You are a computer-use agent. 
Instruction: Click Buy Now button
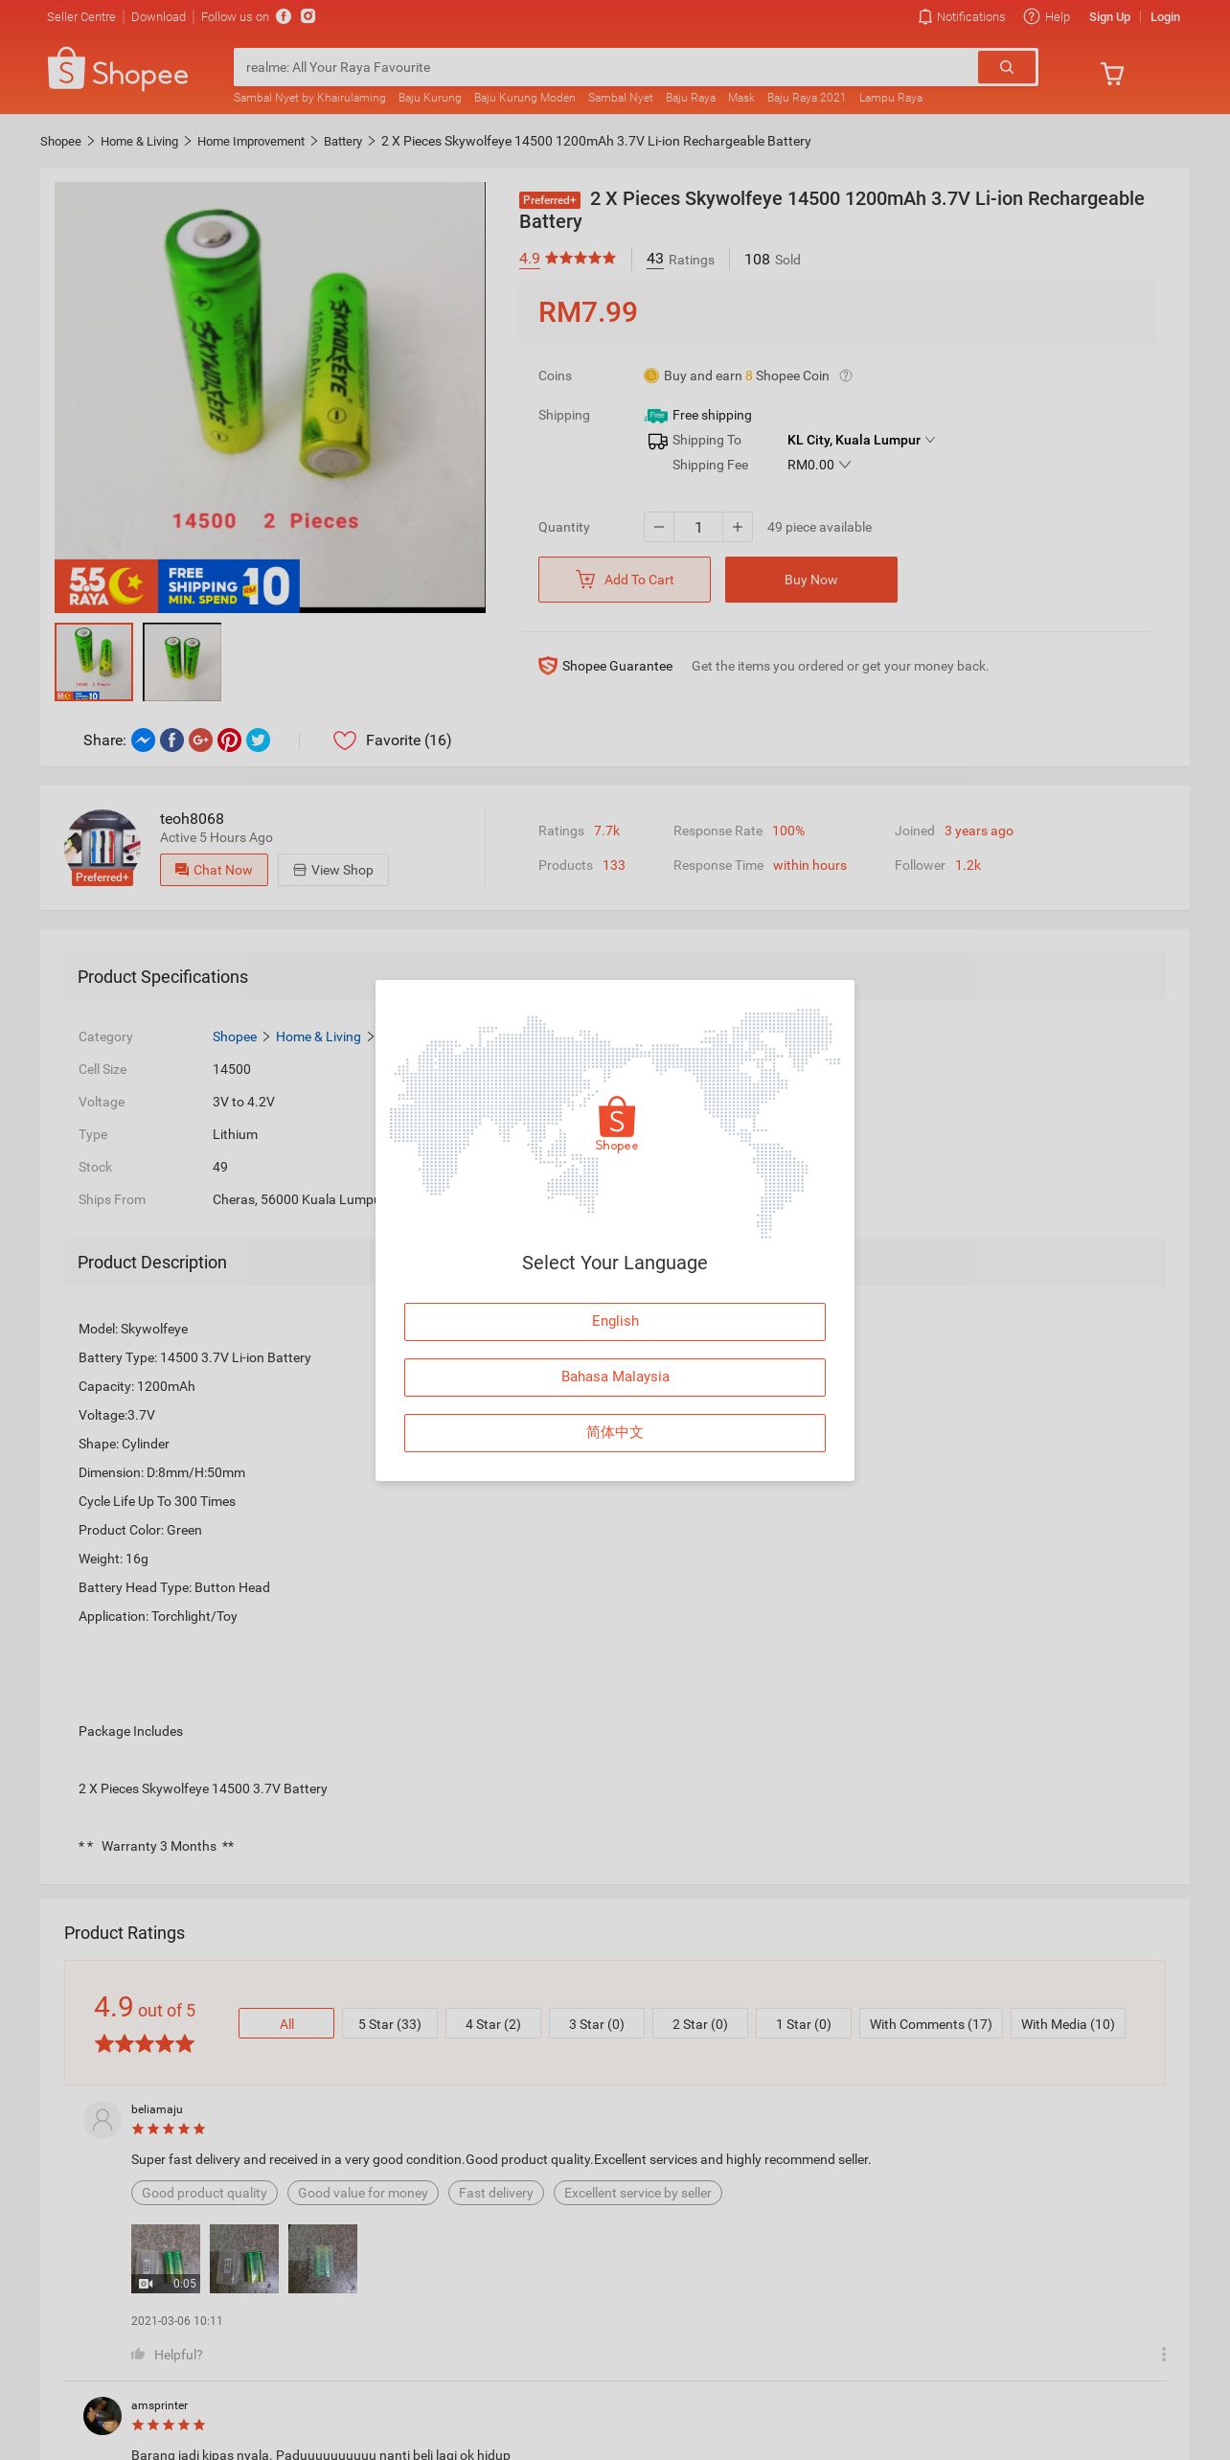811,580
